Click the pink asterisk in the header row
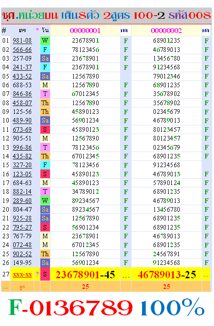Viewport: 214px width, 326px height. [37, 30]
